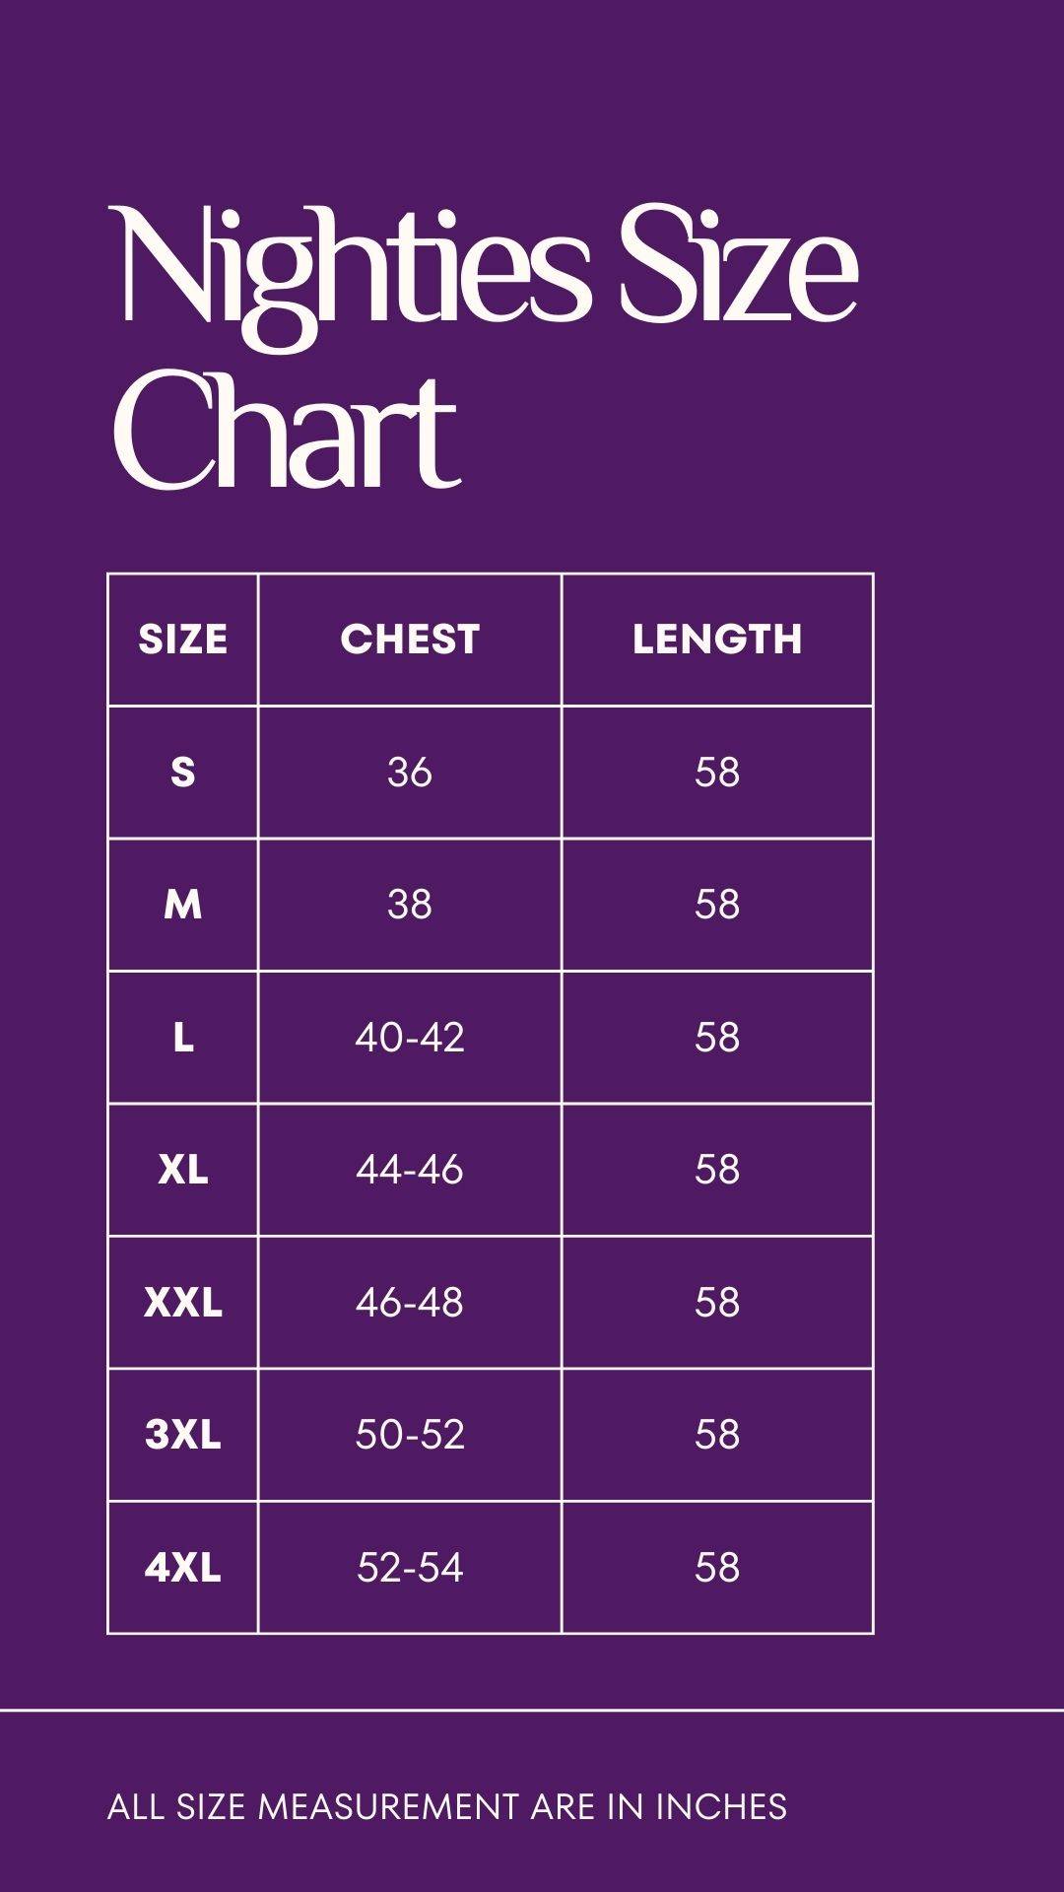Screen dimensions: 1064x1892
Task: Click the length value in 4XL row
Action: click(717, 1568)
